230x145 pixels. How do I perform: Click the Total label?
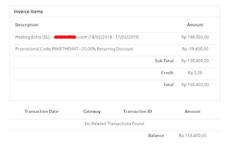tap(168, 85)
